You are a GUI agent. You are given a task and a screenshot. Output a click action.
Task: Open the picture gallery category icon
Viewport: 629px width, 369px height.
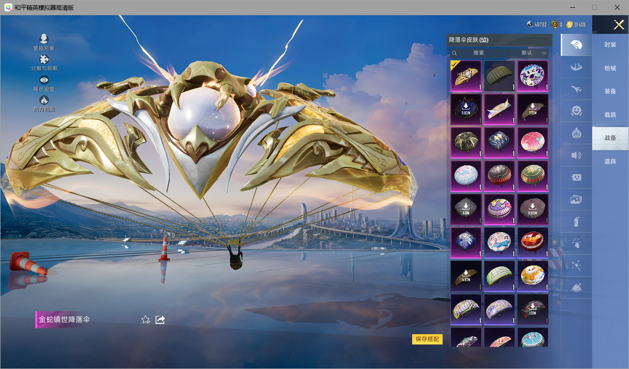(576, 199)
